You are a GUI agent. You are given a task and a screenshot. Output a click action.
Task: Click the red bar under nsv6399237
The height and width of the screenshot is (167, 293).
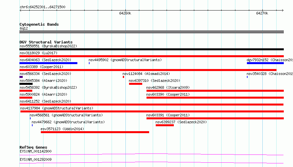pos(165,125)
